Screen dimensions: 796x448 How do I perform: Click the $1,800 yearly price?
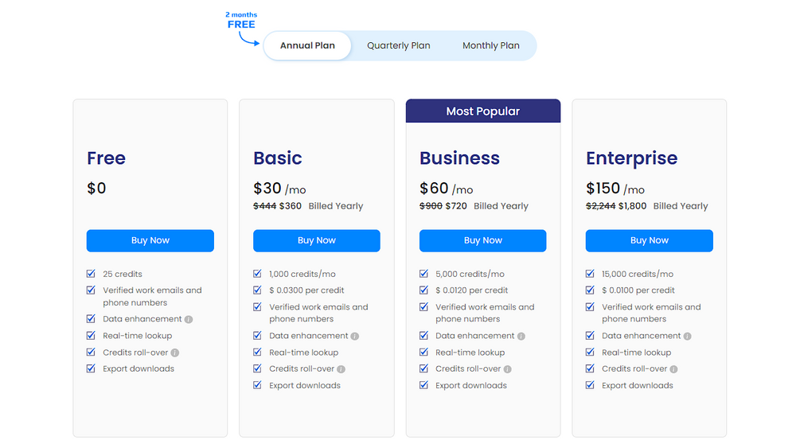click(x=633, y=206)
